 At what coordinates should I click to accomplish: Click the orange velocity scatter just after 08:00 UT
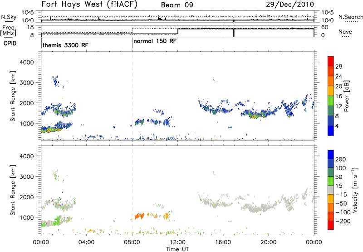[x=139, y=216]
